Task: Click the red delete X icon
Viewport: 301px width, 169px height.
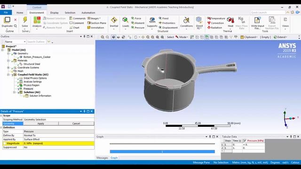Action: point(16,20)
